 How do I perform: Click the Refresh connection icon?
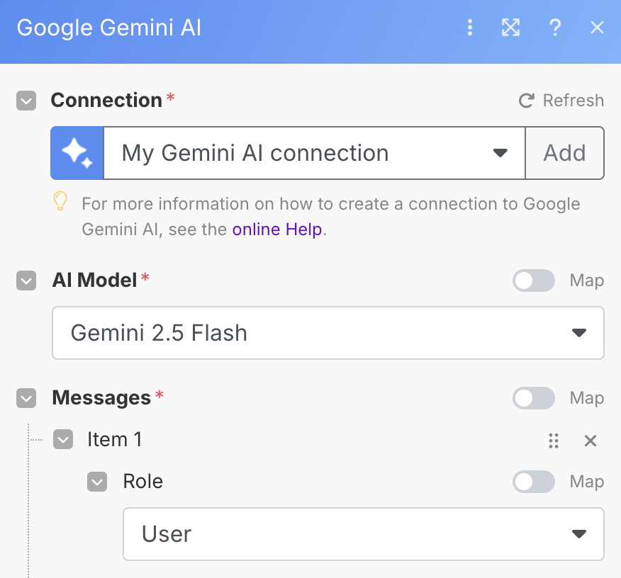point(526,101)
